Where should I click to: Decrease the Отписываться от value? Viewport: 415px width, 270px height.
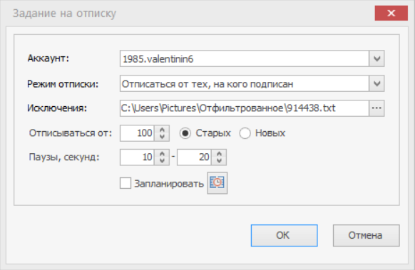point(162,137)
